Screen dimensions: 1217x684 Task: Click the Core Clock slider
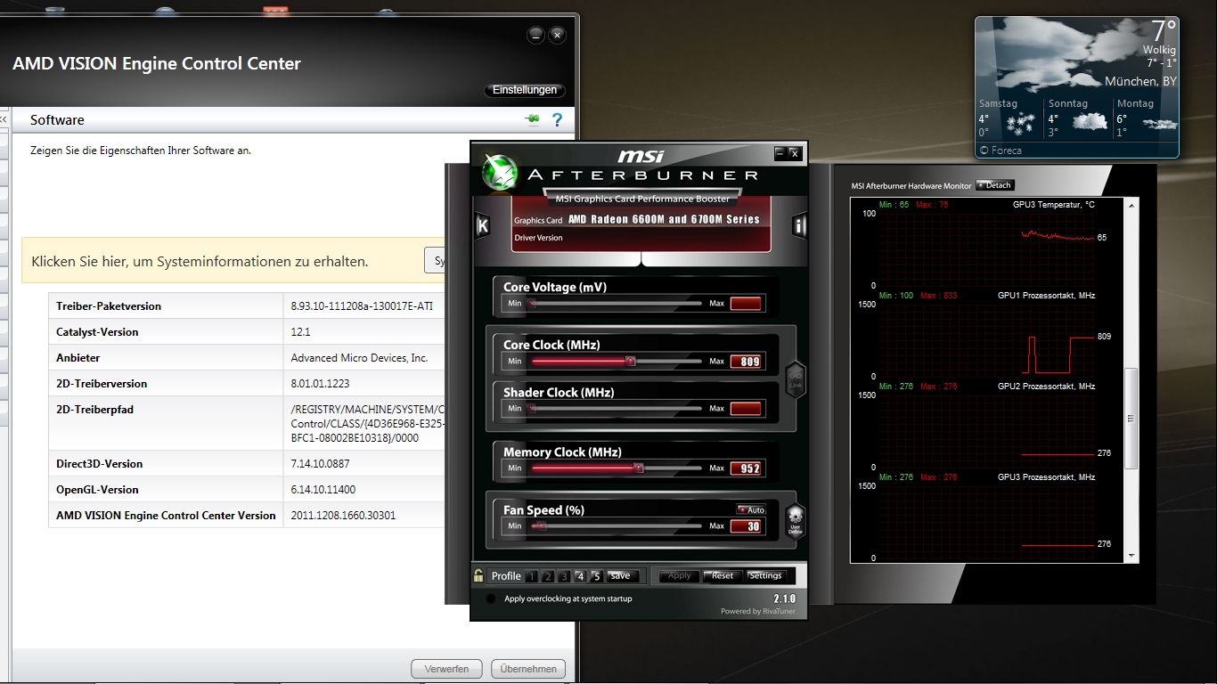tap(616, 362)
